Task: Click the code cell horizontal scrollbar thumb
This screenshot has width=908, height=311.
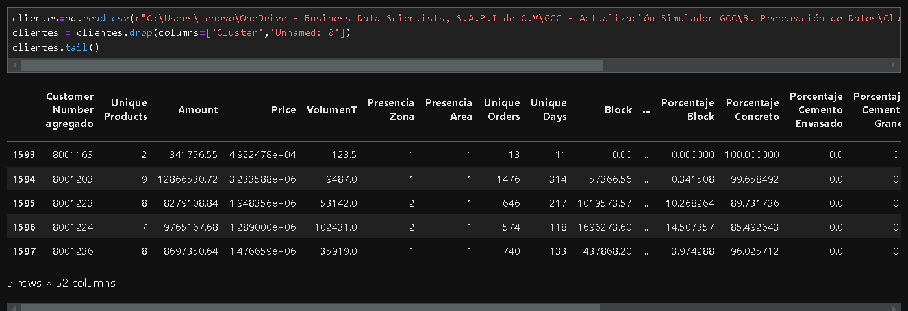Action: pos(312,65)
